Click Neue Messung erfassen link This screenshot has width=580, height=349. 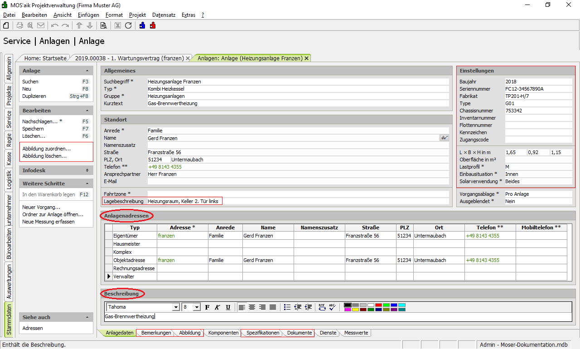coord(48,222)
